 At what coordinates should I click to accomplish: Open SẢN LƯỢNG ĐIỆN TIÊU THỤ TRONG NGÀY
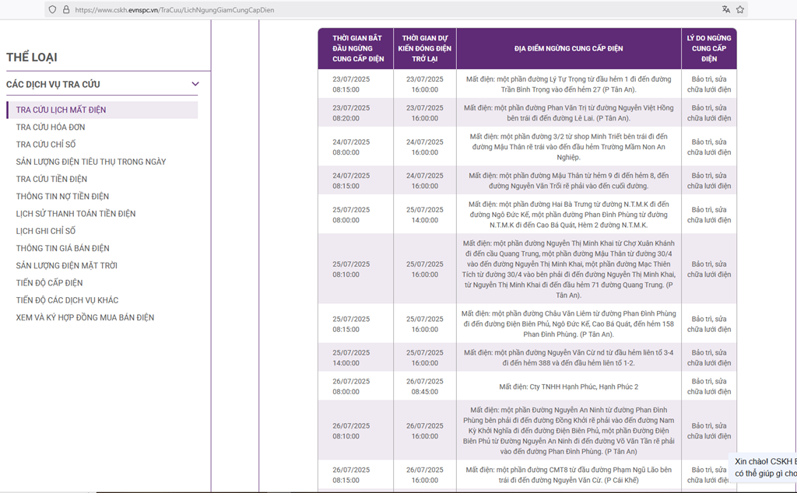click(x=91, y=162)
